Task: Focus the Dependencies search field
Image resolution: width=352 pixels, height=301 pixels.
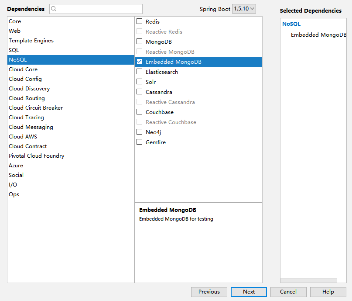Action: 96,9
